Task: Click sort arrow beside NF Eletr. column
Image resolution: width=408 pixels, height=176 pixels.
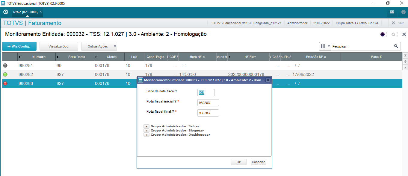Action: 229,57
